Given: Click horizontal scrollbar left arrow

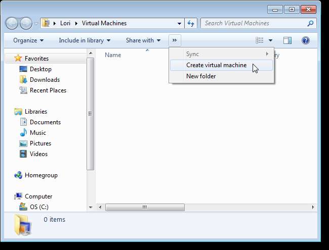Looking at the screenshot, I should pyautogui.click(x=100, y=207).
